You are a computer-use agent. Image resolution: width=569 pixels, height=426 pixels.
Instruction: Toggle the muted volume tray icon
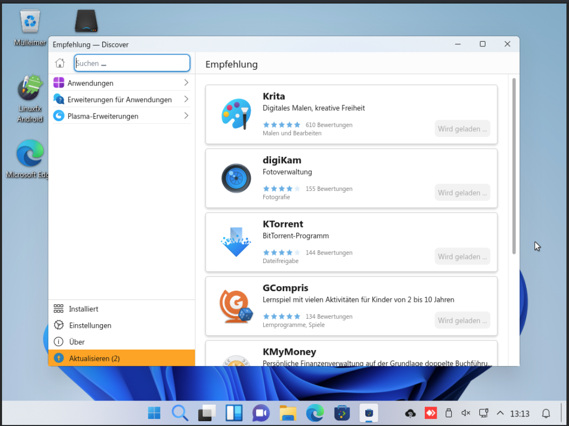point(466,413)
